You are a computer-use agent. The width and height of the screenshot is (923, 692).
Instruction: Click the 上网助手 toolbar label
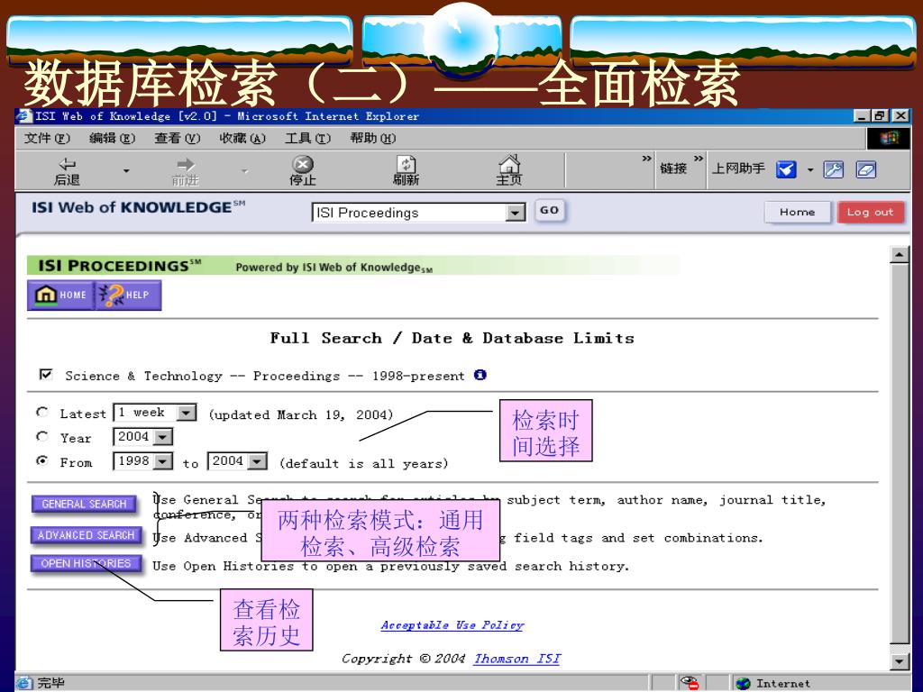[739, 168]
